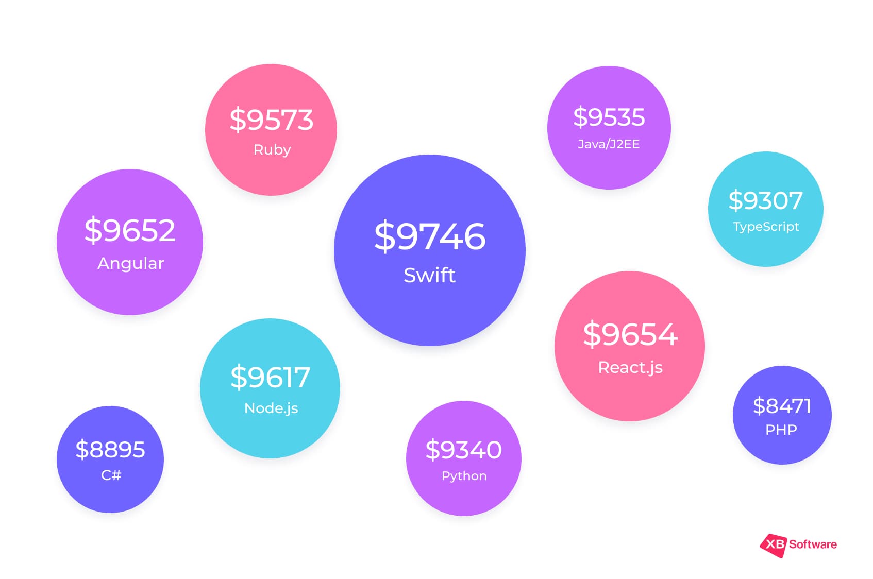Click the purple Python $9340 circle

click(464, 458)
